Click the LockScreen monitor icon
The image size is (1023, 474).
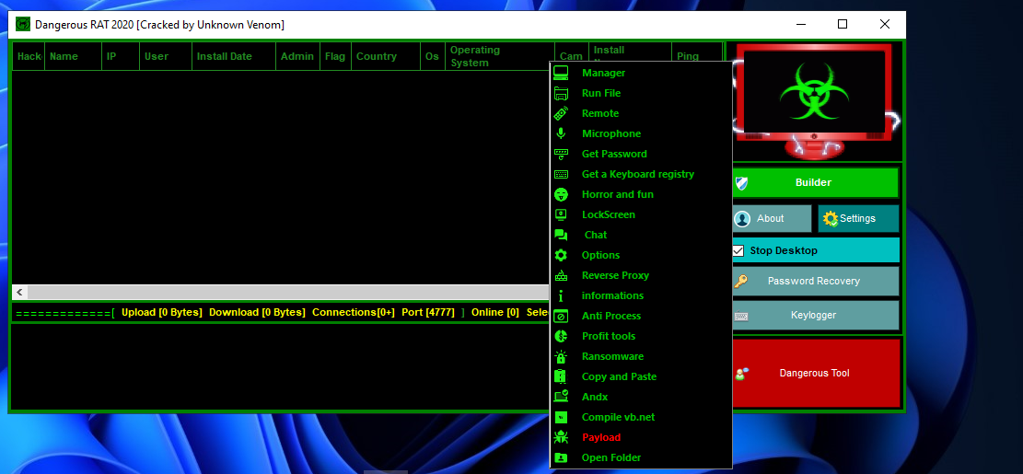[x=561, y=214]
